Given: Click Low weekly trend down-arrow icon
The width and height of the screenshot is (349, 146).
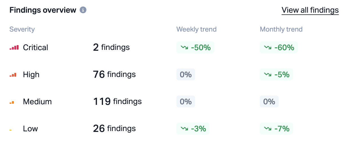Looking at the screenshot, I should pyautogui.click(x=185, y=129).
